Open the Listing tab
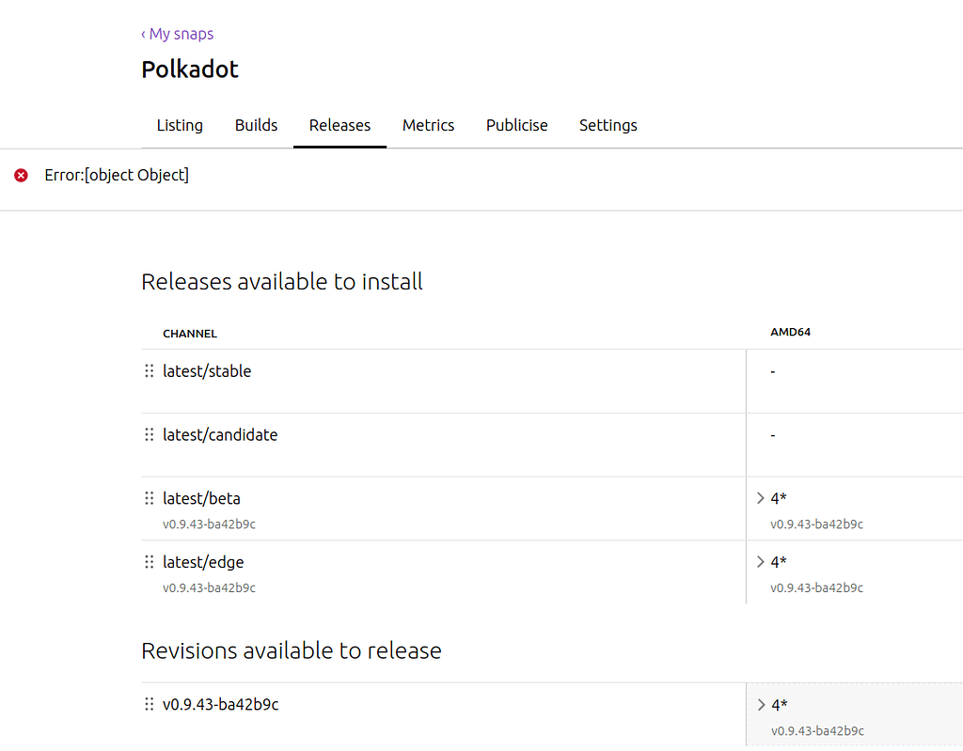This screenshot has height=751, width=963. [180, 125]
